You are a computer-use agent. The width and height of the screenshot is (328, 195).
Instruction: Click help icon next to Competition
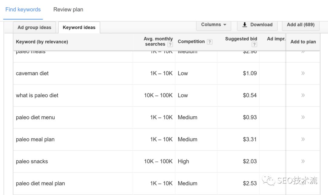[210, 42]
